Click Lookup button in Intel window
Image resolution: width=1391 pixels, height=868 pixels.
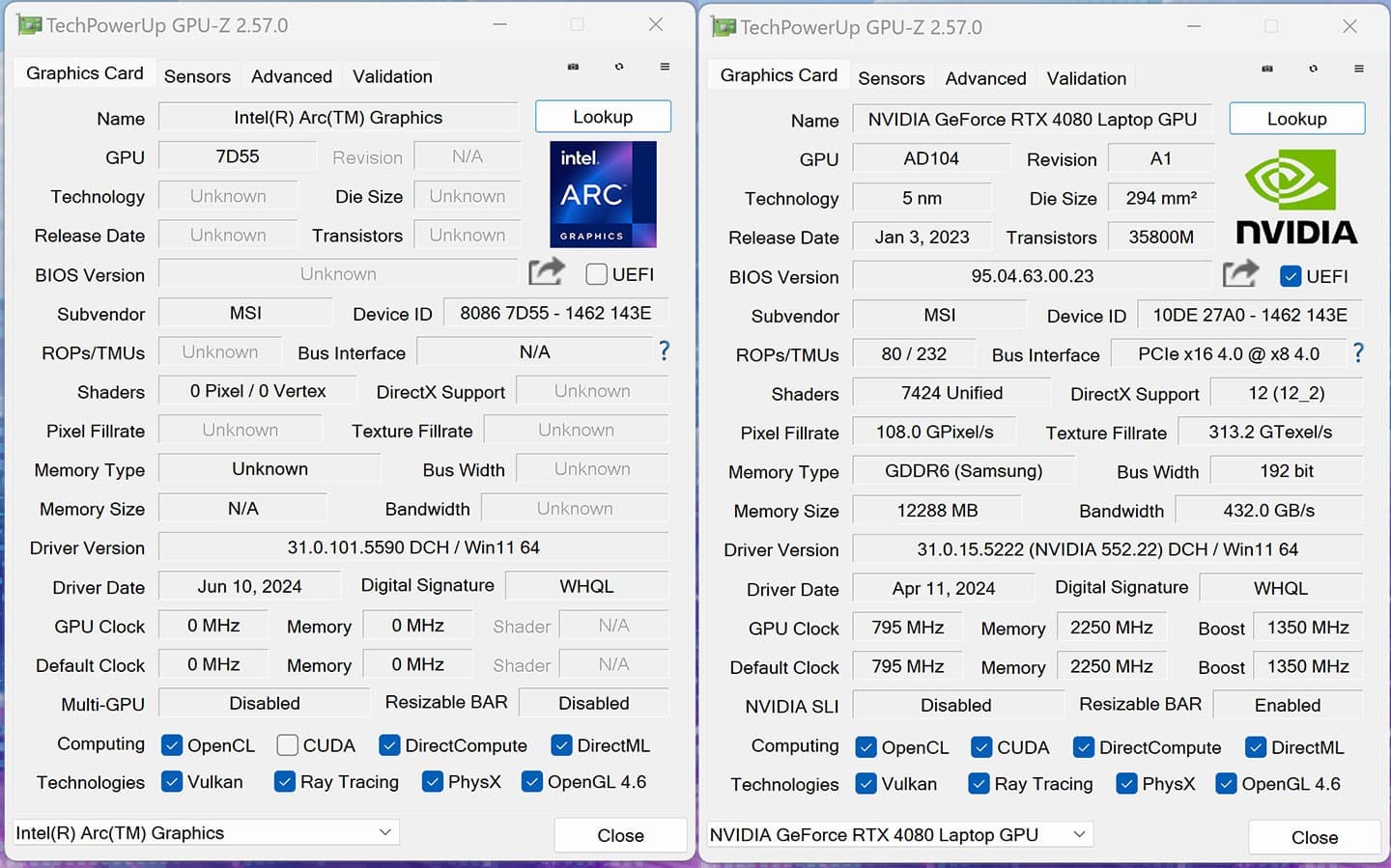point(603,117)
